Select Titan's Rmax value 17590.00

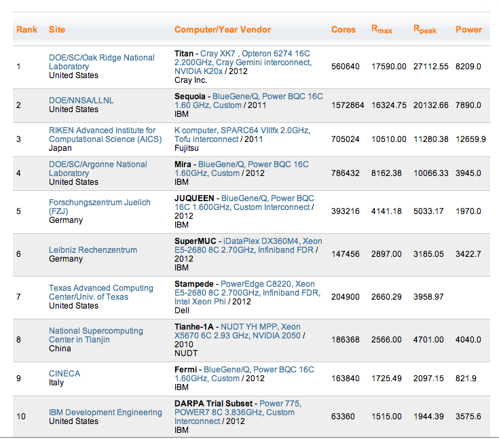(x=388, y=67)
